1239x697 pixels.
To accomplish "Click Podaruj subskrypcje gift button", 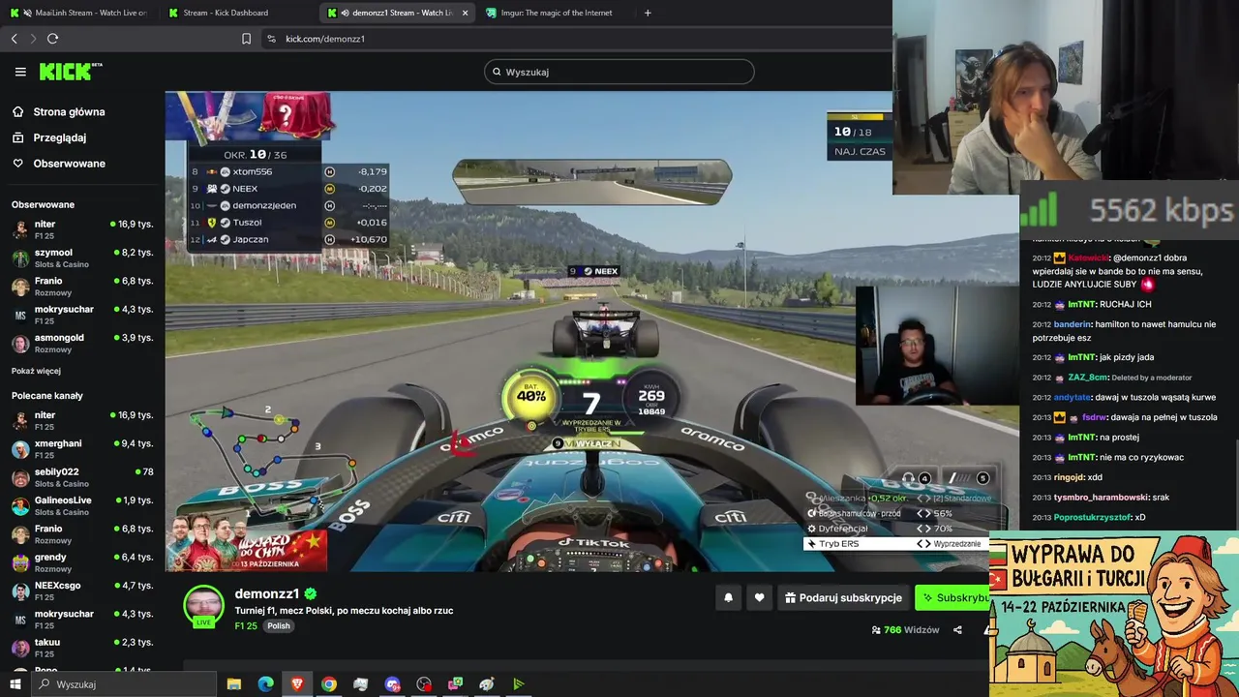I will pyautogui.click(x=843, y=598).
